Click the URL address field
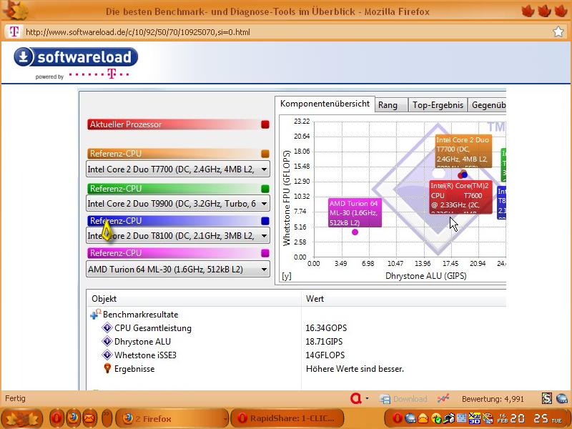Viewport: 572px width, 429px height. [x=286, y=31]
